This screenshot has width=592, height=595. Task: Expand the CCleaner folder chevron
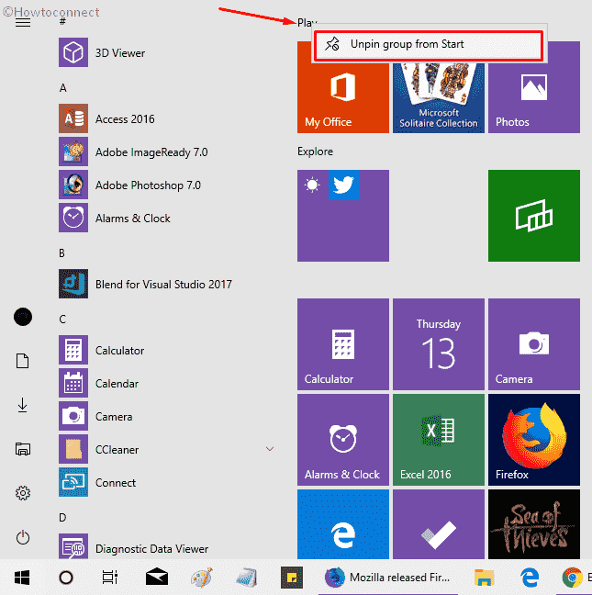click(270, 449)
